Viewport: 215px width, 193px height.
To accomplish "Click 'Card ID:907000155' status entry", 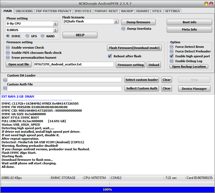I will tap(200, 178).
